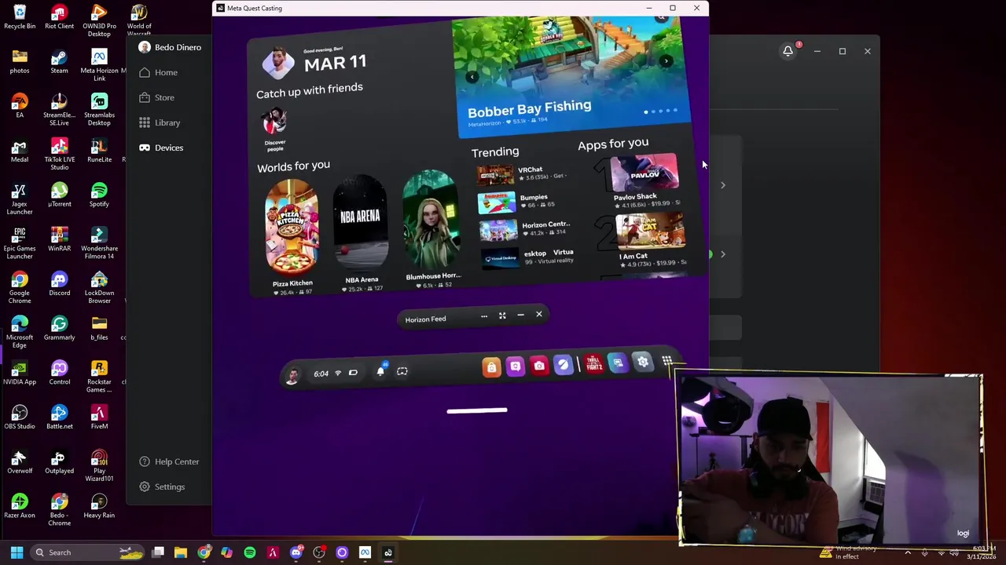Open the Pizza Kitchen world
The image size is (1006, 565).
pyautogui.click(x=292, y=235)
